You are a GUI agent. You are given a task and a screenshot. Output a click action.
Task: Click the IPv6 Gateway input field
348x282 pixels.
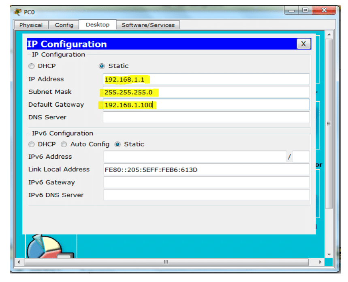206,182
